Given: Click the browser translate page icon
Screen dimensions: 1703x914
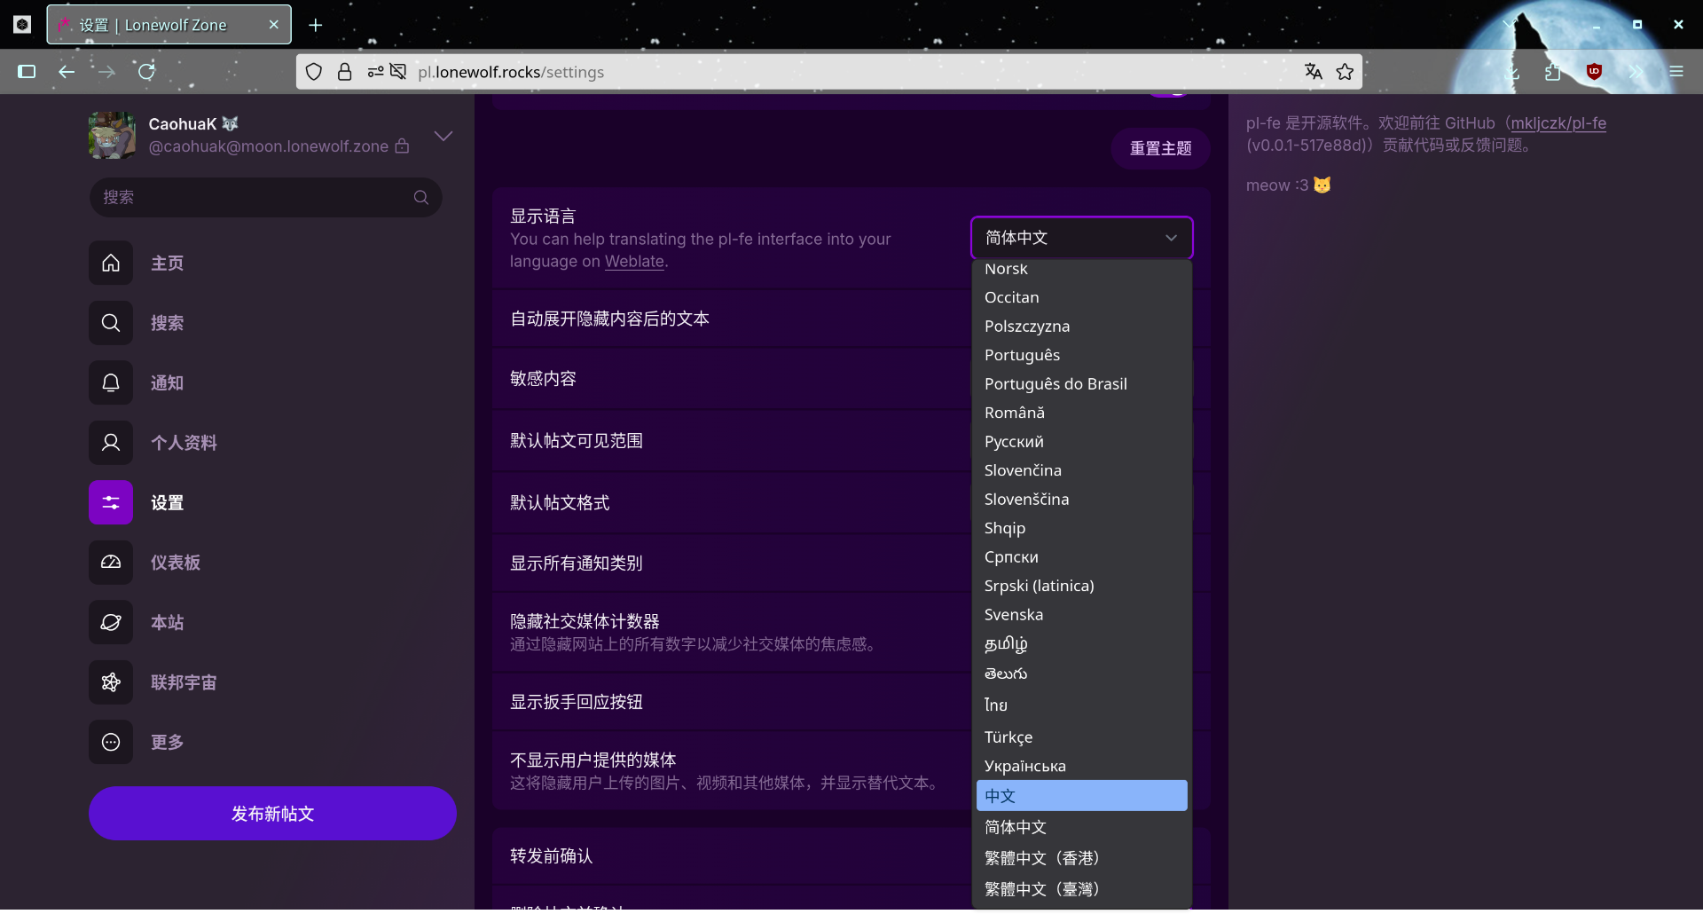Looking at the screenshot, I should [x=1314, y=72].
